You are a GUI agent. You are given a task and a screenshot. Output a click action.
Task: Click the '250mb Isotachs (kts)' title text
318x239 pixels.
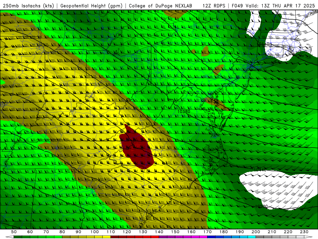28,6
